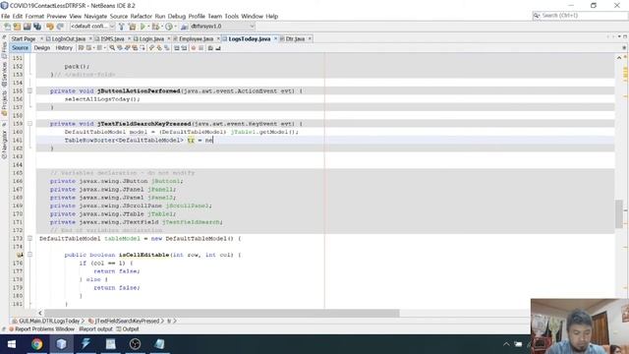The width and height of the screenshot is (629, 354).
Task: Collapse code fold at isCellEditable method
Action: [x=29, y=255]
